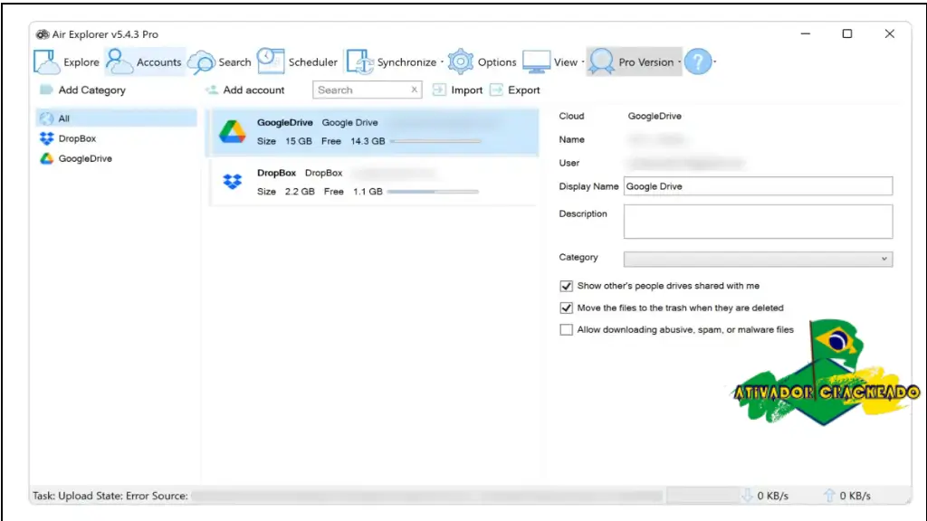
Task: Select the GoogleDrive account row
Action: [372, 132]
